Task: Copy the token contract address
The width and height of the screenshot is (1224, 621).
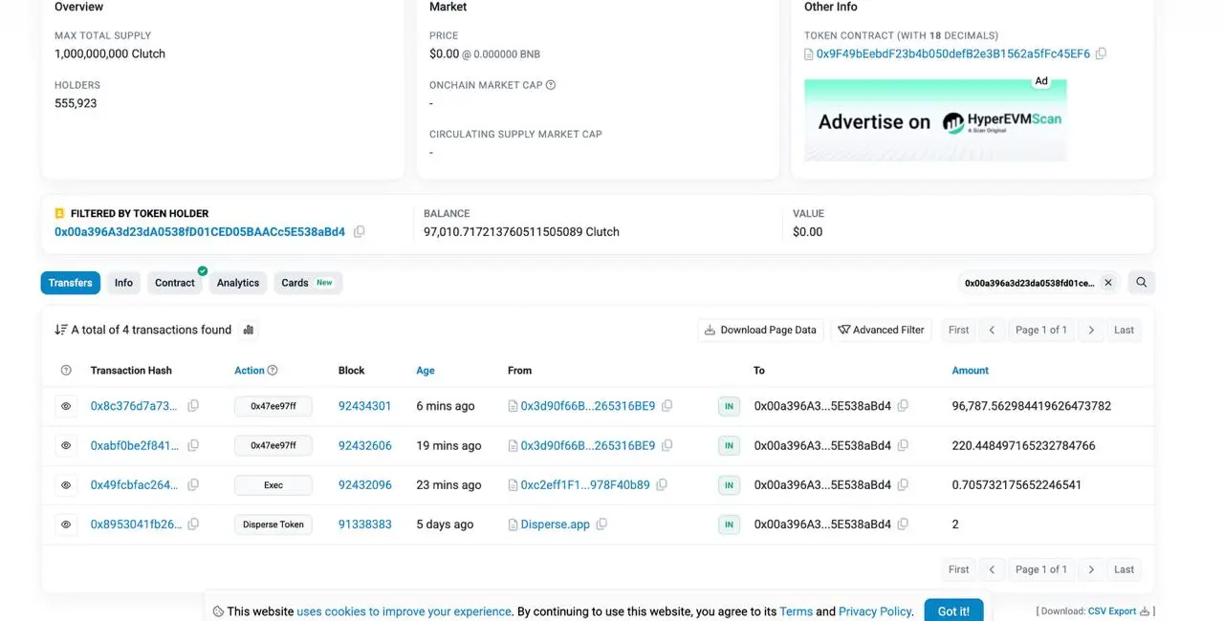Action: (x=1101, y=54)
